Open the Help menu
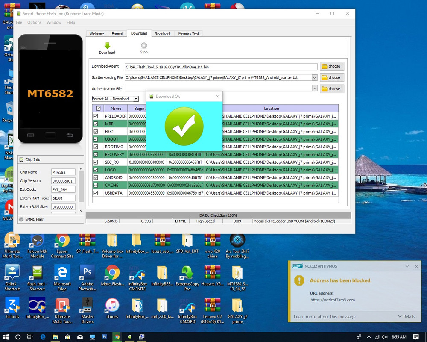The width and height of the screenshot is (427, 342). click(x=71, y=22)
